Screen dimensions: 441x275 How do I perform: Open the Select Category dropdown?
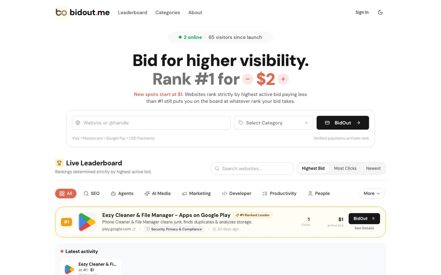click(273, 123)
